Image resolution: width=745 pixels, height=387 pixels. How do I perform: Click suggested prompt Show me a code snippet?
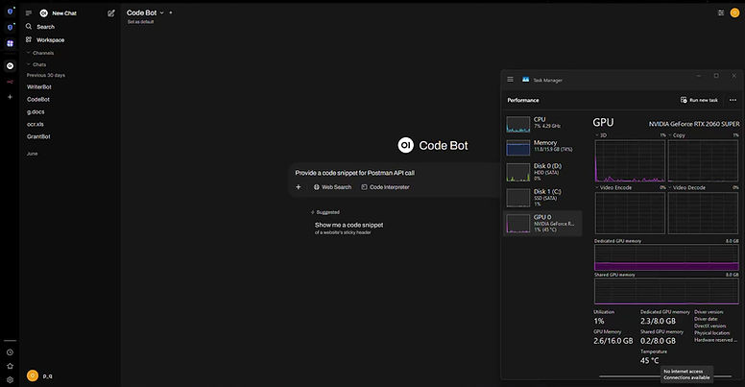pos(348,228)
